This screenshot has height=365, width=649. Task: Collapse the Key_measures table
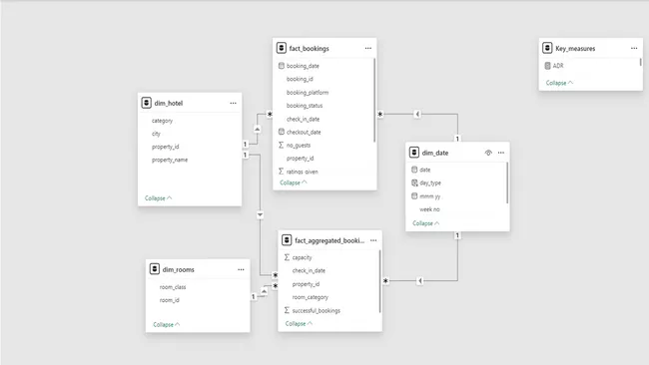coord(559,83)
